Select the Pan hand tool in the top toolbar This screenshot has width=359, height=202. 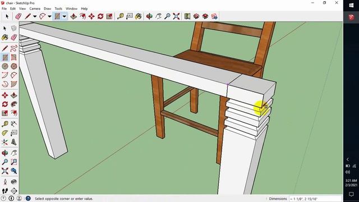pos(158,16)
